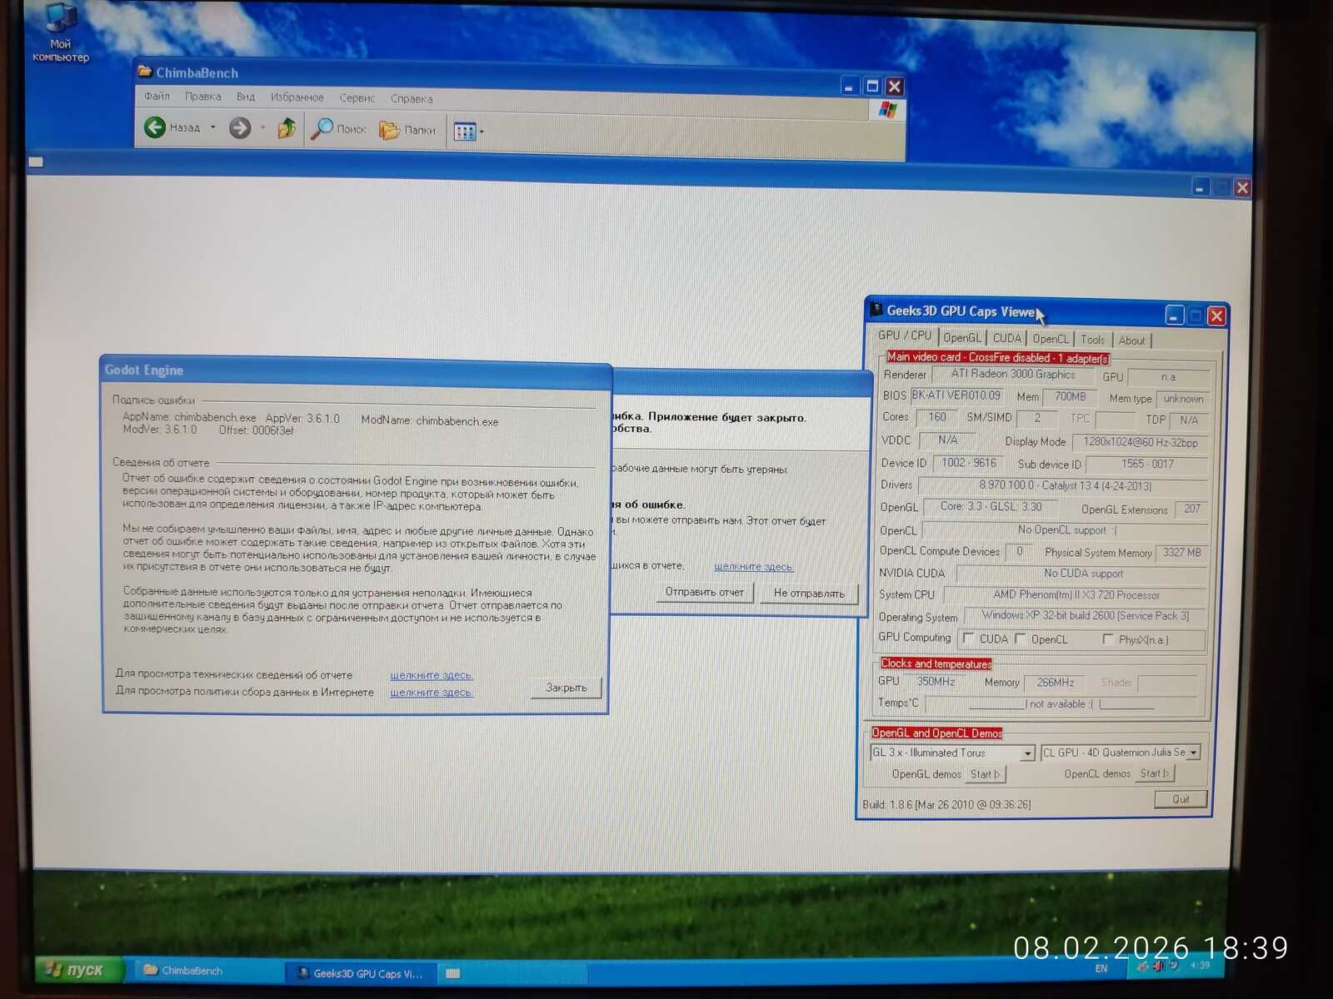Minimize the ChimbaBench explorer window
The width and height of the screenshot is (1333, 999).
(x=849, y=86)
